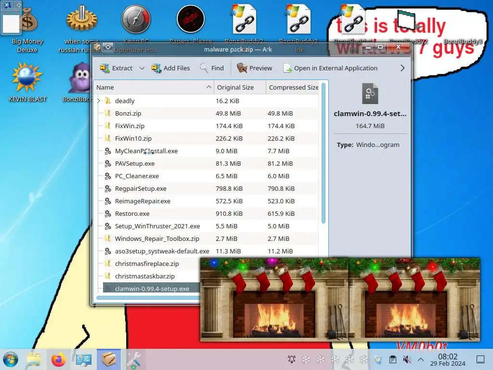
Task: Click the right Christmas fireplace image
Action: pos(414,300)
